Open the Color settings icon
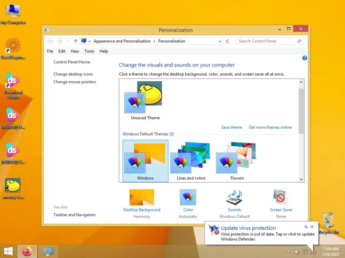 188,197
